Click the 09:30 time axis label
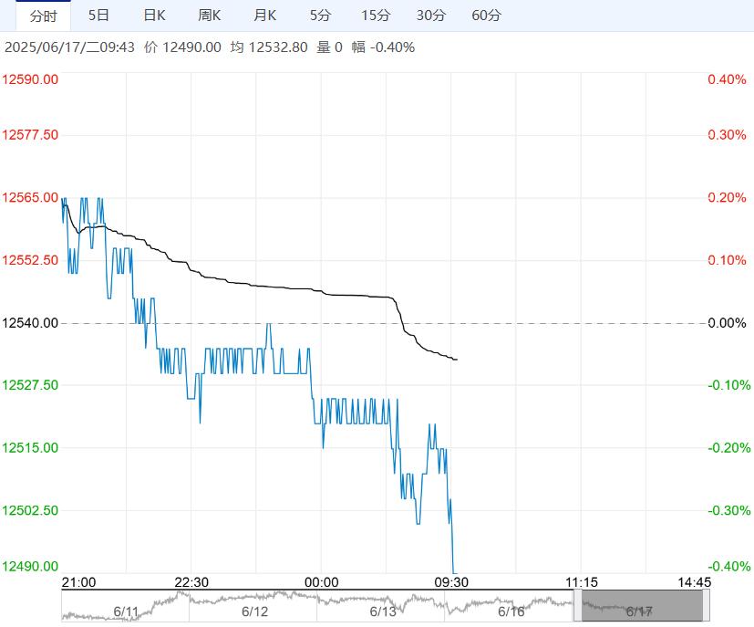Image resolution: width=754 pixels, height=627 pixels. pos(451,582)
